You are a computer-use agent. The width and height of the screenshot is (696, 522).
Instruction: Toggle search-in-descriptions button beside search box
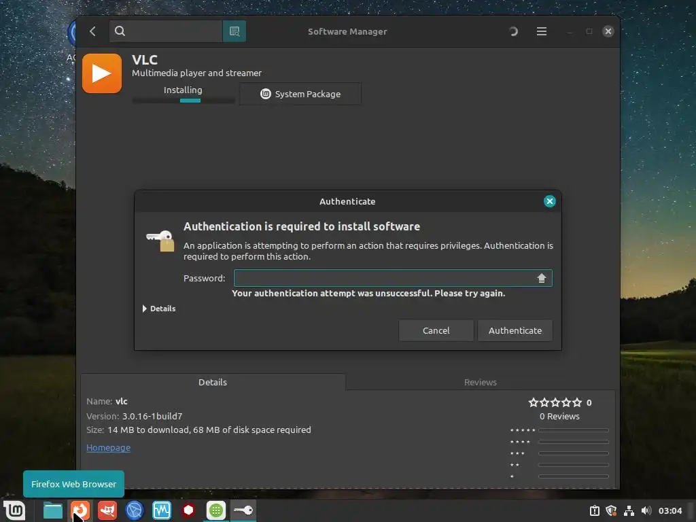coord(234,31)
